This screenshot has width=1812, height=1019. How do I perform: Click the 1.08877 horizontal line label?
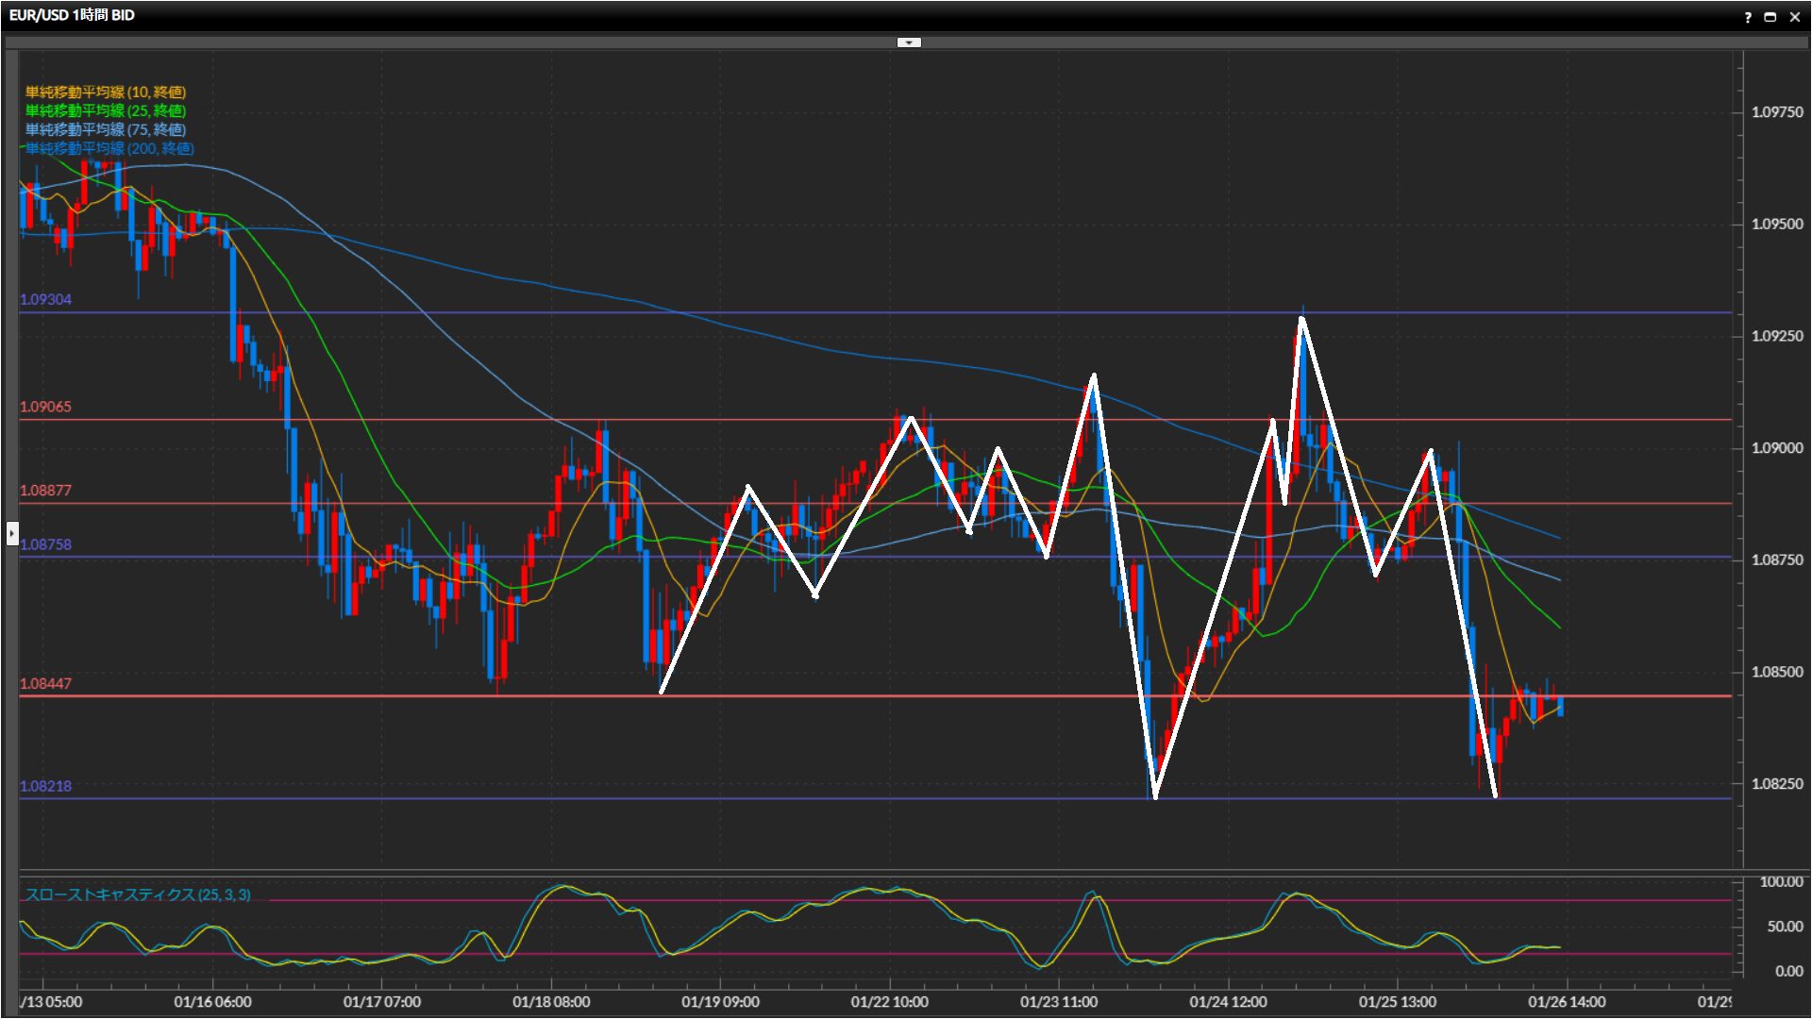[45, 491]
